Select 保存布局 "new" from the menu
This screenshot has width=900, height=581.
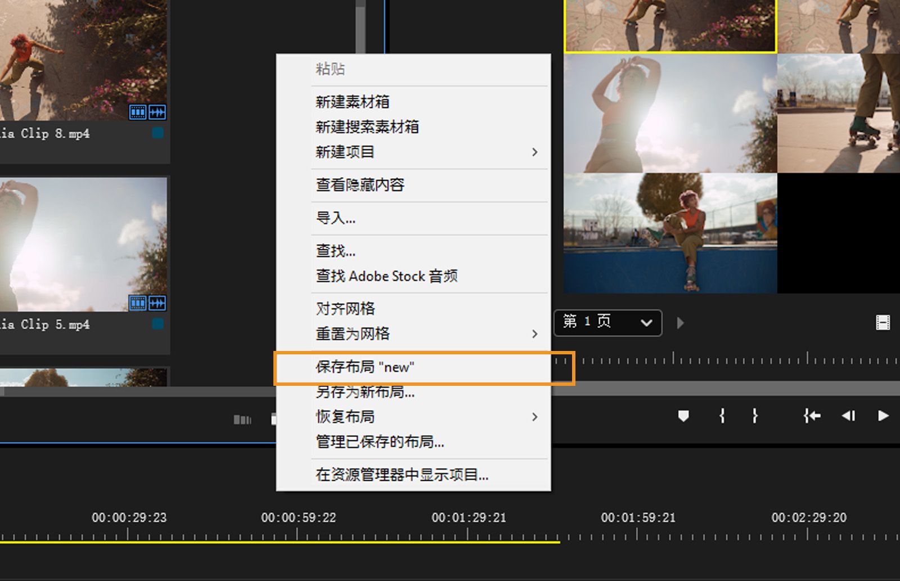point(364,367)
